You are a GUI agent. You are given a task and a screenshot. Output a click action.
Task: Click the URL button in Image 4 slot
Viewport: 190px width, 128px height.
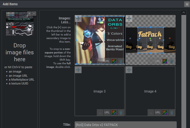(x=158, y=112)
